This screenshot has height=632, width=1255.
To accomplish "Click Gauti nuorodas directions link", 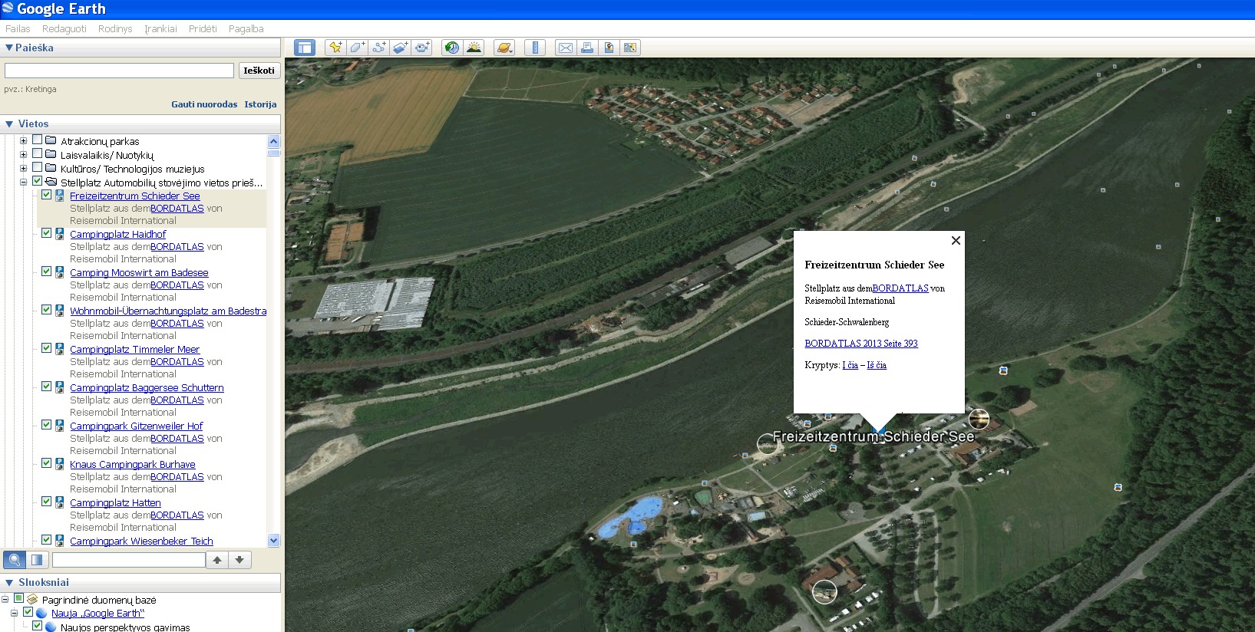I will pyautogui.click(x=204, y=104).
